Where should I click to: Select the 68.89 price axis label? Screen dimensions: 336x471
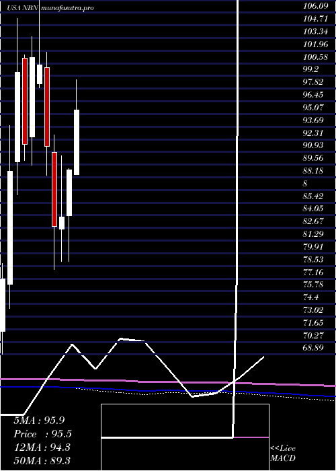[x=313, y=348]
